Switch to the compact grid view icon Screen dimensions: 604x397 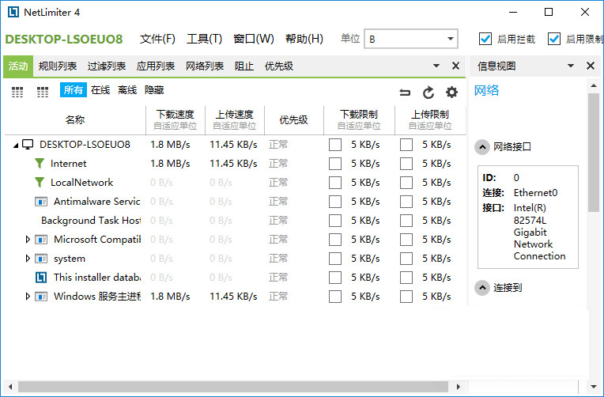point(17,92)
